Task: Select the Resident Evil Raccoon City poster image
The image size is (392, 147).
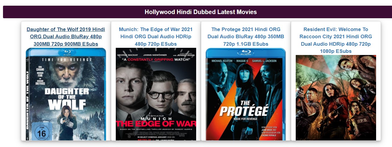Action: (336, 98)
